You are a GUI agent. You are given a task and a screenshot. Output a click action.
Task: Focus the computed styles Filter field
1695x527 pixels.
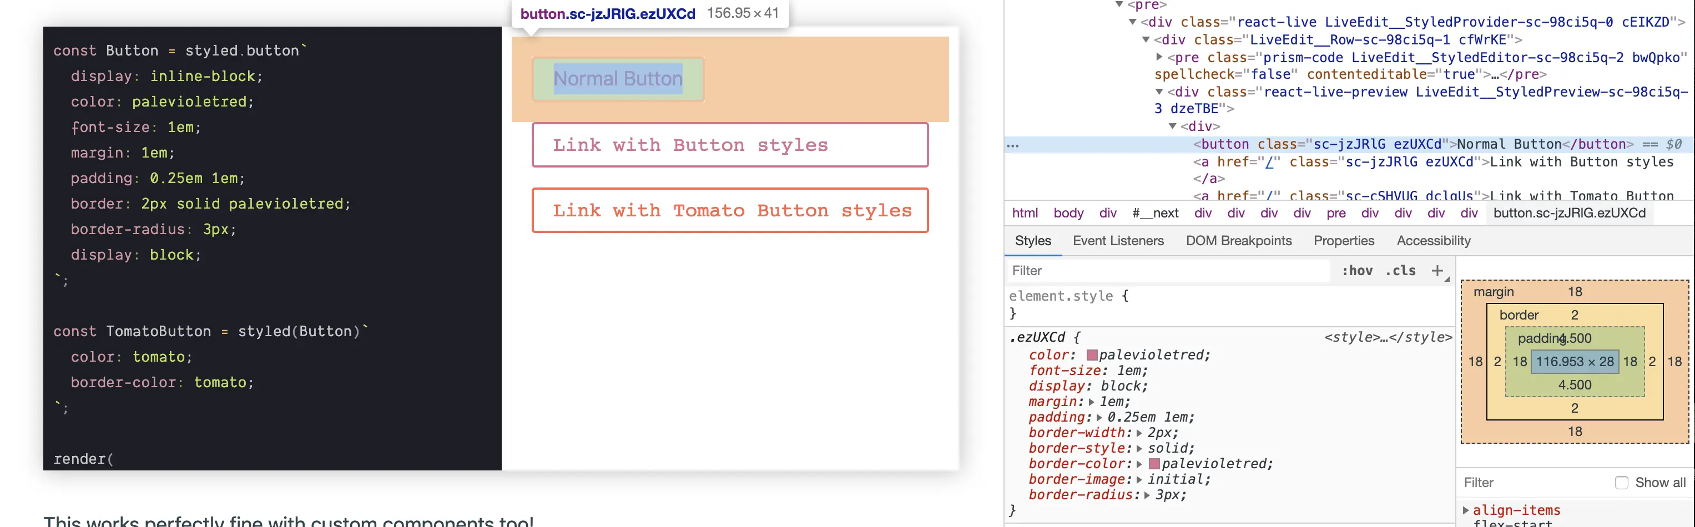[1533, 482]
